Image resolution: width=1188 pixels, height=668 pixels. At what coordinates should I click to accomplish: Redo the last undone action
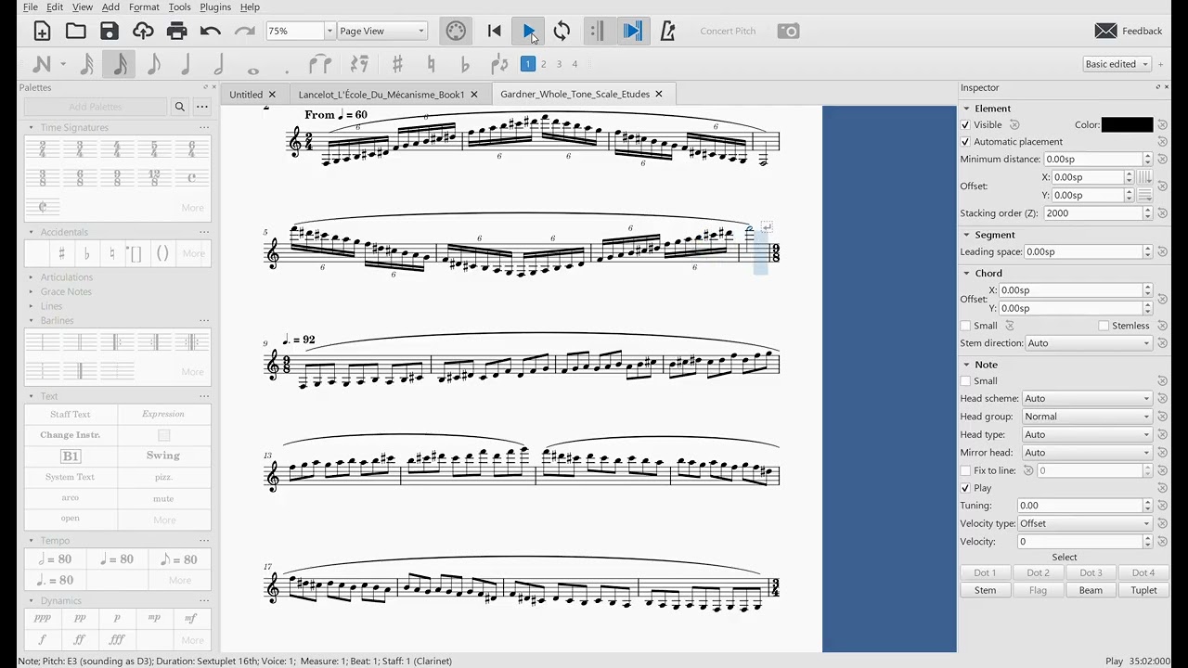[244, 31]
